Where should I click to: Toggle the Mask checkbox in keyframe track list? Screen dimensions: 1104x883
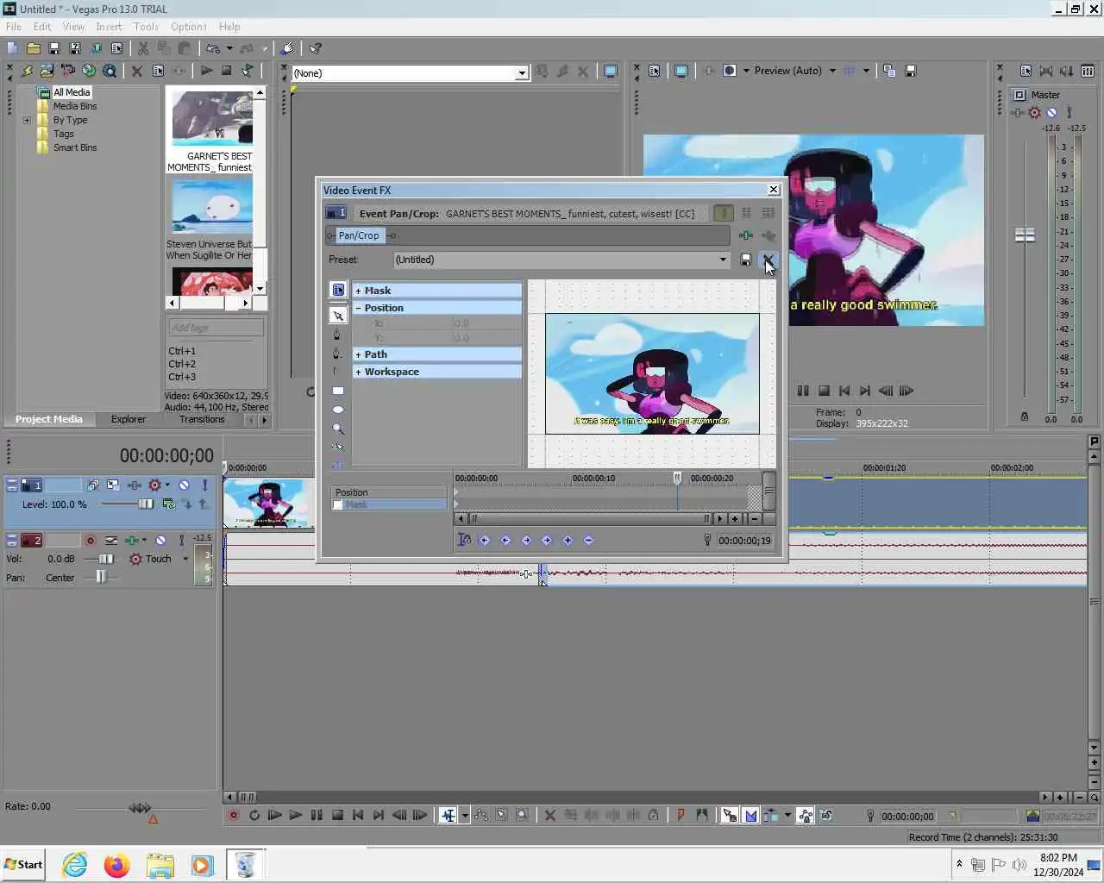tap(338, 505)
